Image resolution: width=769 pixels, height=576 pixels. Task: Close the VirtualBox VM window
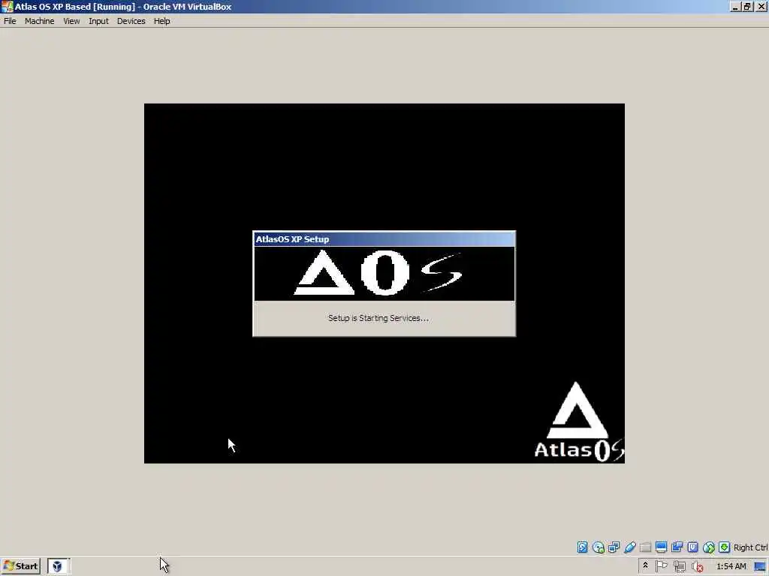[761, 7]
